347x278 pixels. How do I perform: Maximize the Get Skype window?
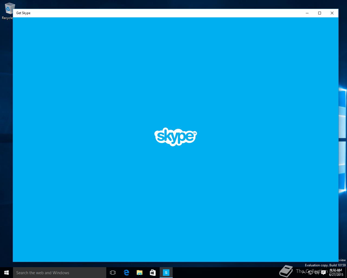tap(320, 13)
